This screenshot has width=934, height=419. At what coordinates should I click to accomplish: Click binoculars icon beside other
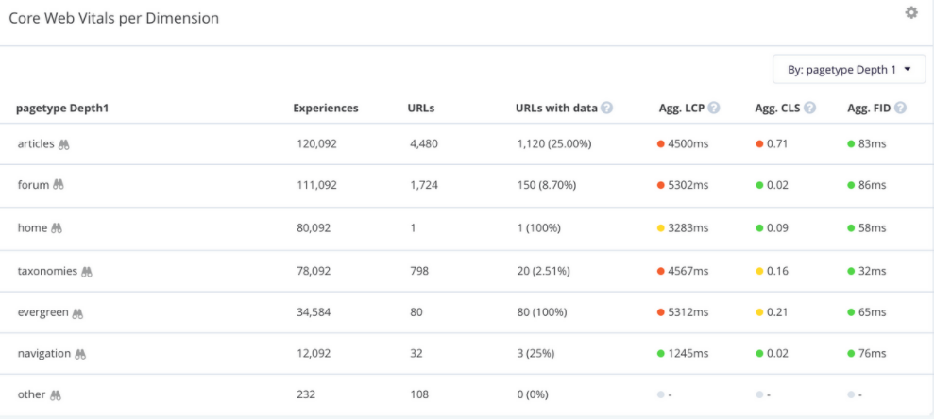click(x=56, y=395)
